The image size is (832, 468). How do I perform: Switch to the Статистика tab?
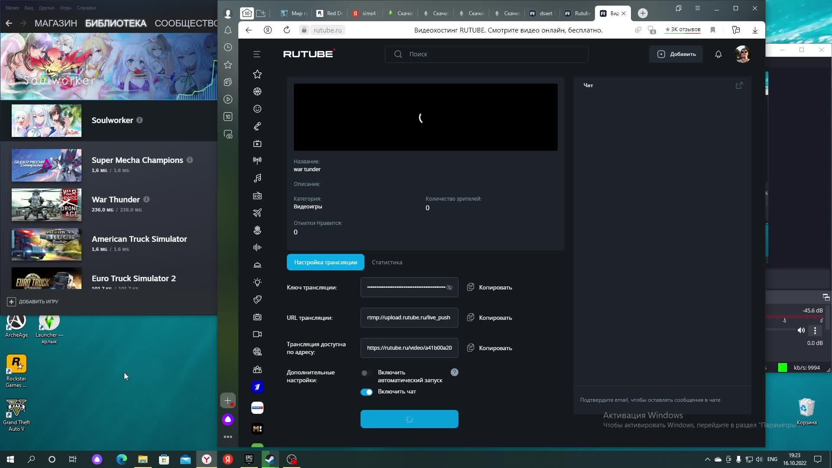[387, 262]
